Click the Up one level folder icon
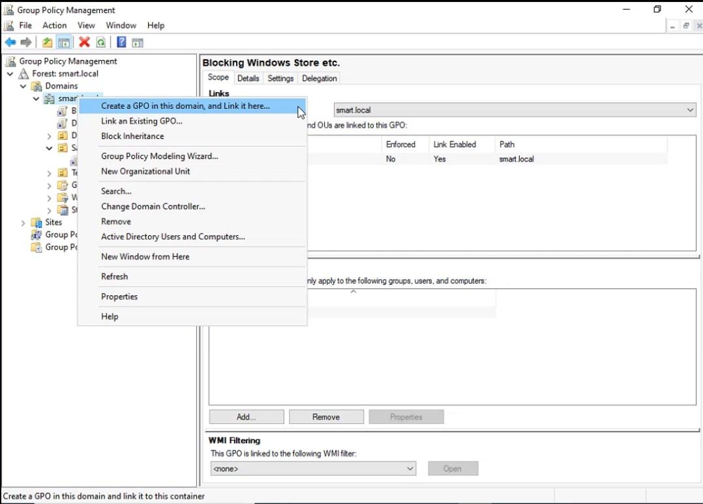Image resolution: width=703 pixels, height=504 pixels. (47, 42)
